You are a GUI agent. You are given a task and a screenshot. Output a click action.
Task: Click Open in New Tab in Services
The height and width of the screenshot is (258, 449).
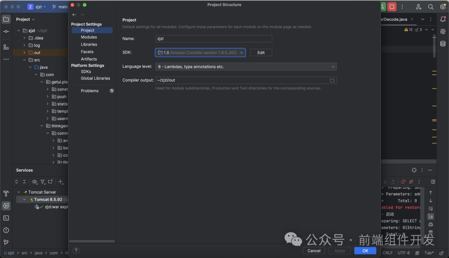[50, 182]
